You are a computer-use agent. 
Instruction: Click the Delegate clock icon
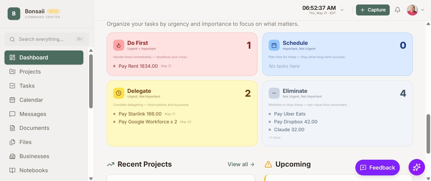tap(119, 93)
